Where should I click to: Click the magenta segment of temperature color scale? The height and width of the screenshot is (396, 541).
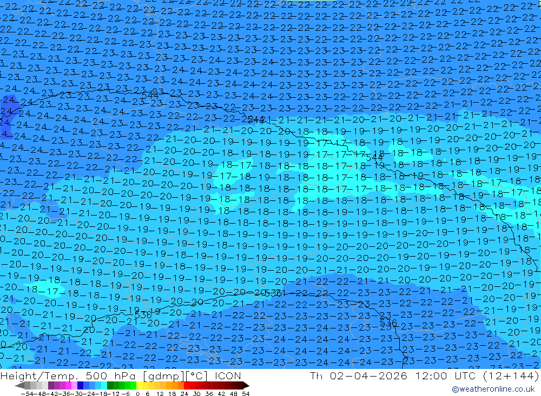[x=68, y=386]
